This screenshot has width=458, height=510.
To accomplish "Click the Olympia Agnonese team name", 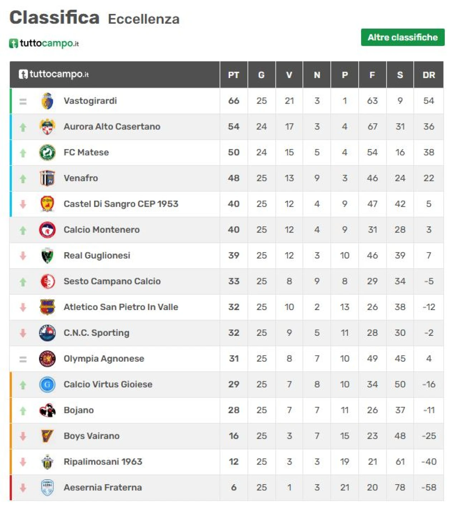I will tap(104, 359).
